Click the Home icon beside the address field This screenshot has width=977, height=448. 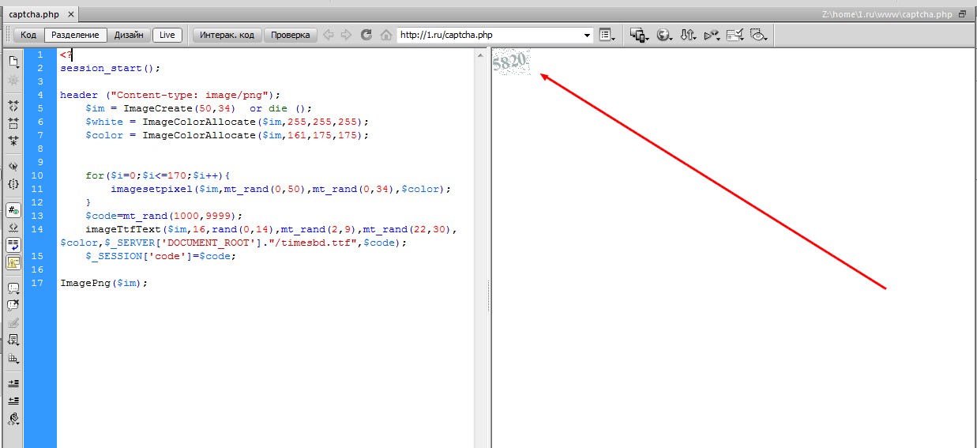385,35
